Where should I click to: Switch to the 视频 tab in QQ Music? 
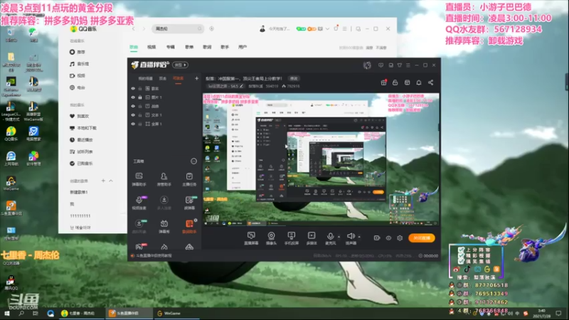(x=151, y=47)
